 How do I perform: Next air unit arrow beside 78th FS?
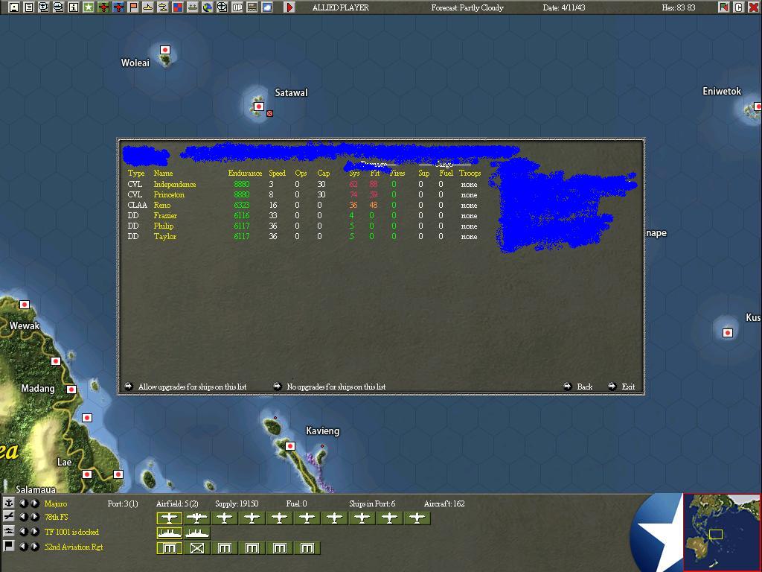click(35, 517)
